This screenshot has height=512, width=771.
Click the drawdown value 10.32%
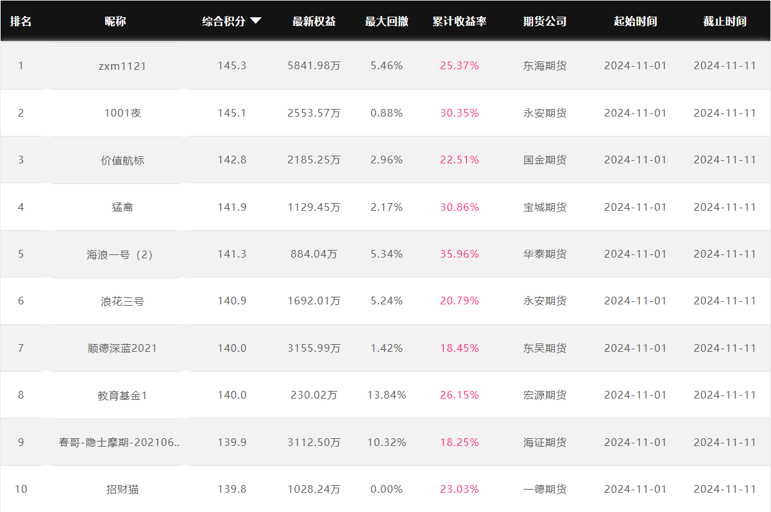click(x=387, y=442)
